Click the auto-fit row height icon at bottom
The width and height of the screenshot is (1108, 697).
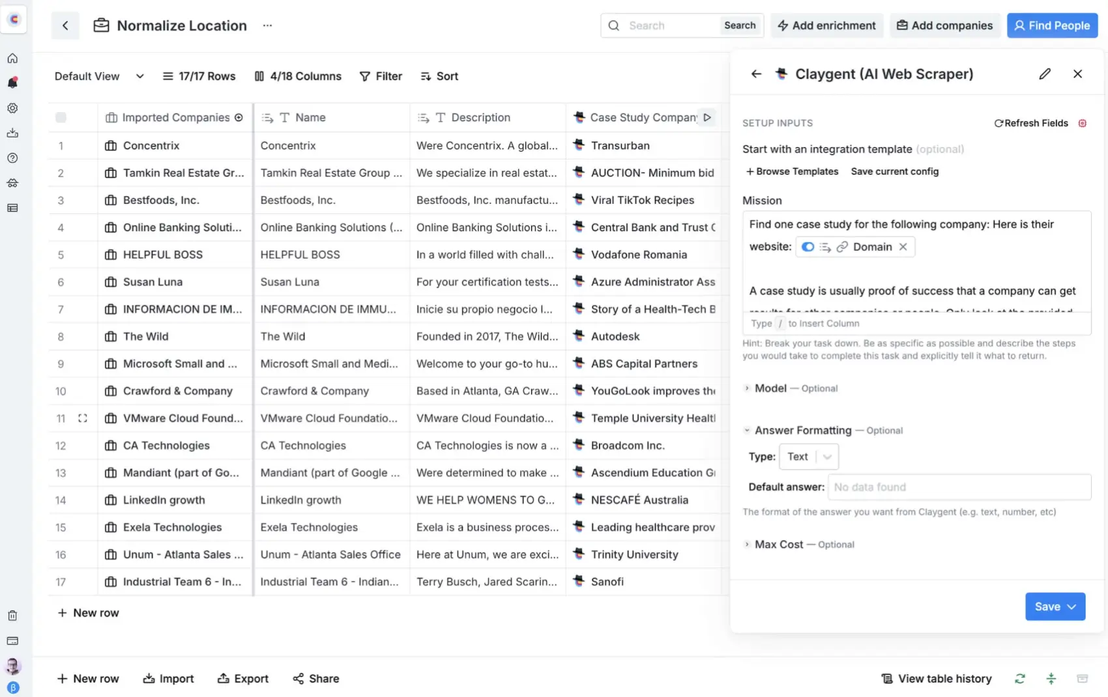pyautogui.click(x=1051, y=679)
